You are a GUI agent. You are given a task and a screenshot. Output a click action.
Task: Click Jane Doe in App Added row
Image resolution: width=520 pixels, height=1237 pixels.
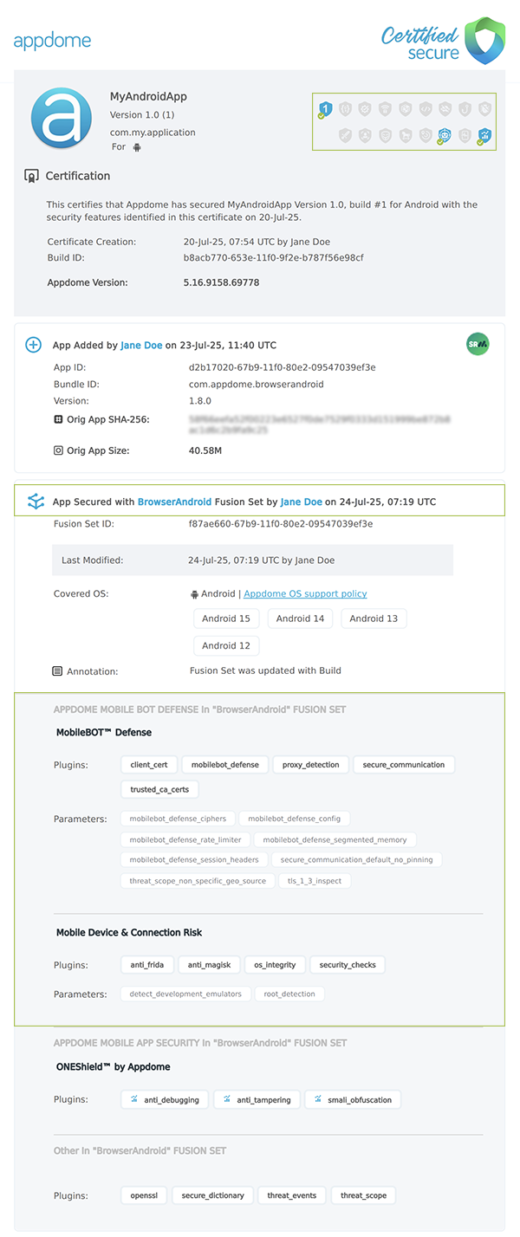(141, 345)
